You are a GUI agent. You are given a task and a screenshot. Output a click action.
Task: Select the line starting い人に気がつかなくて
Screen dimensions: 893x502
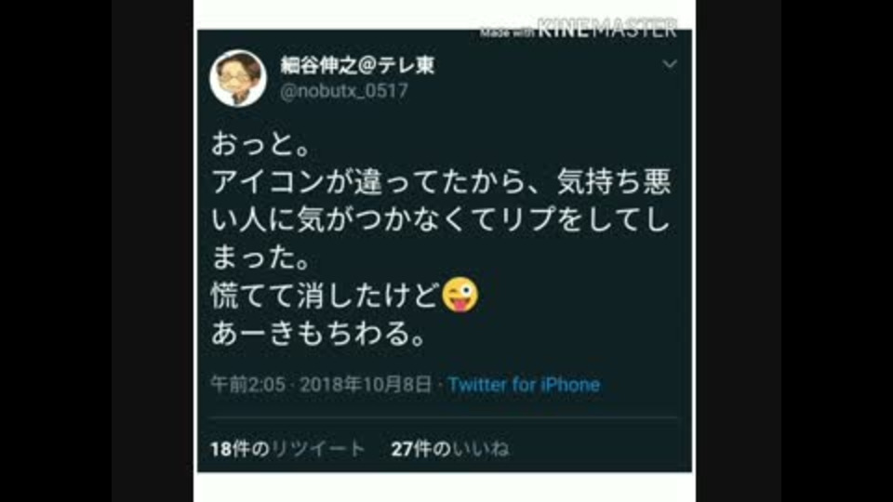tap(441, 219)
